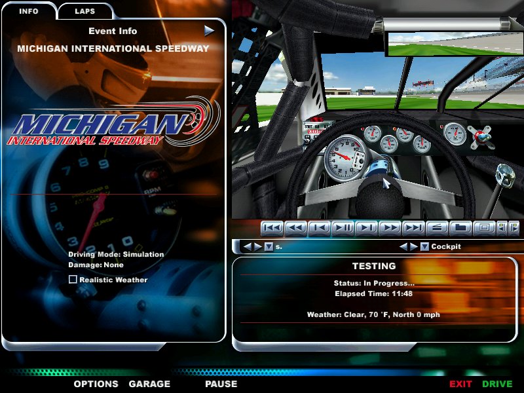Click the fast rewind replay button
524x393 pixels.
(x=295, y=228)
